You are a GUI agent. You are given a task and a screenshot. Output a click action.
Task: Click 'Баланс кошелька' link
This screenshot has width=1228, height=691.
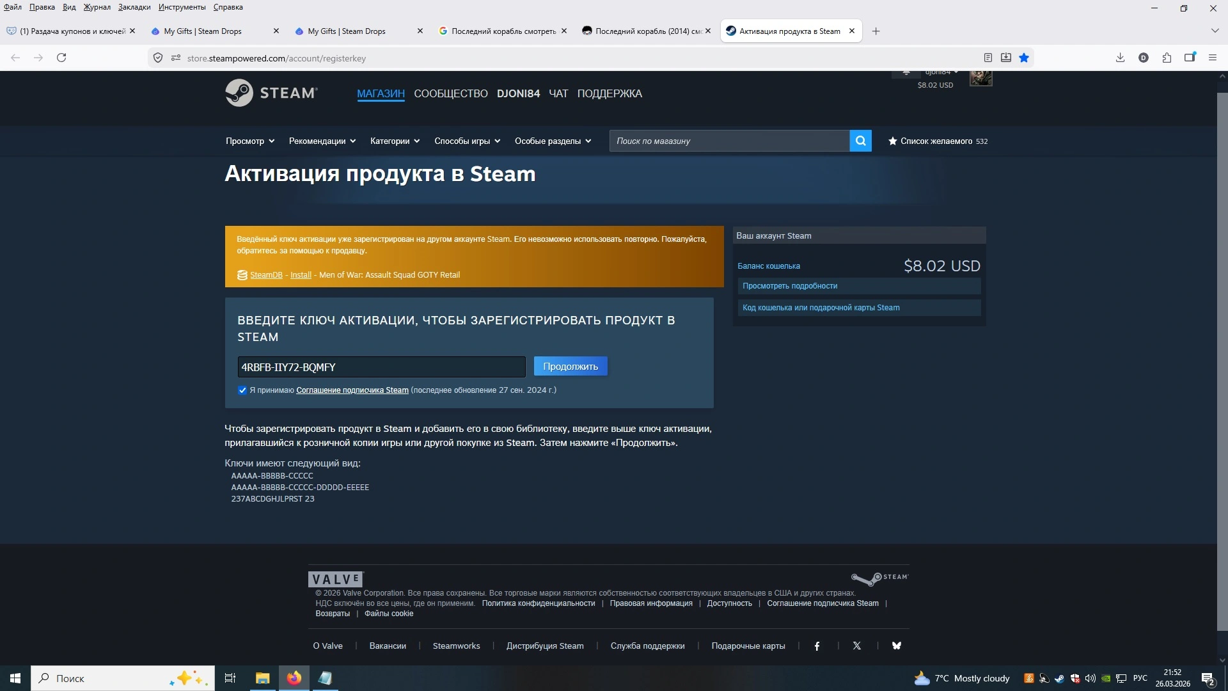point(769,266)
